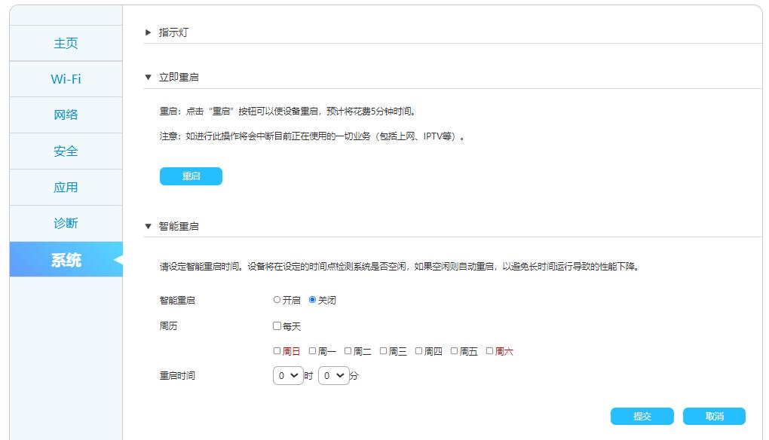Cancel changes with the 取消 button

pyautogui.click(x=713, y=416)
